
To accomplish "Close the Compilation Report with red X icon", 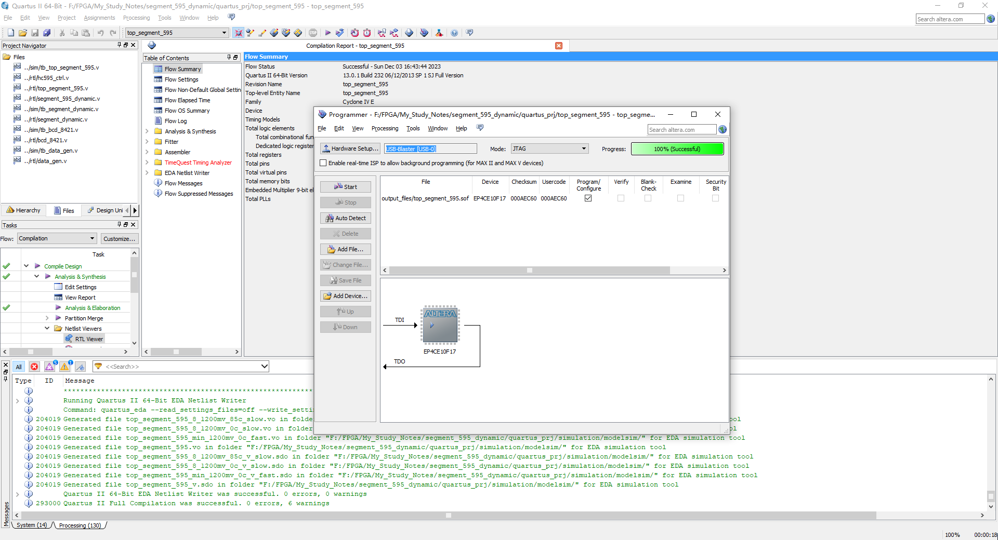I will point(559,46).
